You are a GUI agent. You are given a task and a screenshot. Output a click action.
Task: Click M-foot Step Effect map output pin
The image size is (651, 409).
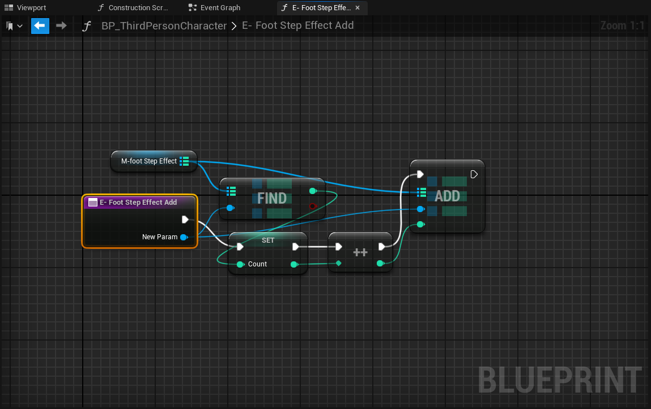coord(184,161)
